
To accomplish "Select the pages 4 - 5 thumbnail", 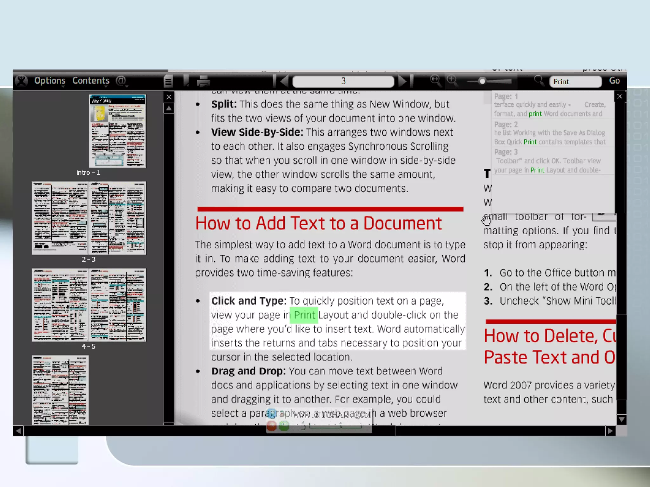I will coord(89,305).
